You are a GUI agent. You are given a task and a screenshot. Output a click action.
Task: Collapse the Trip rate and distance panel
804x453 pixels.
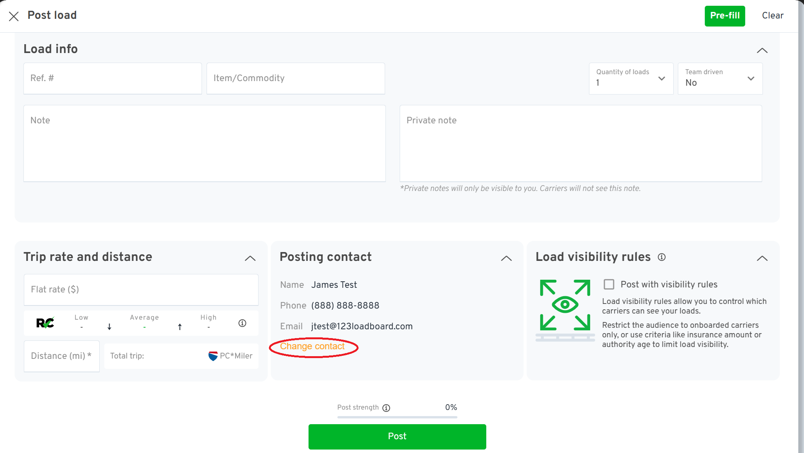(x=250, y=258)
